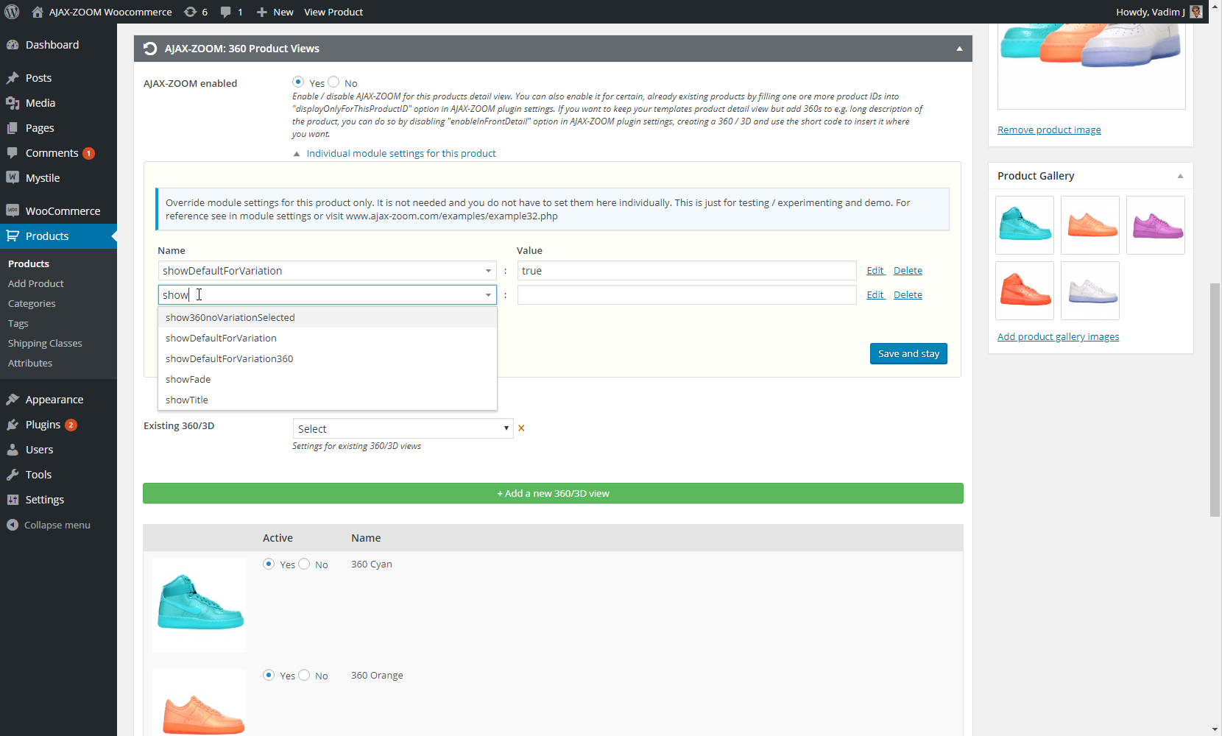Click Add product gallery images link

[1058, 337]
